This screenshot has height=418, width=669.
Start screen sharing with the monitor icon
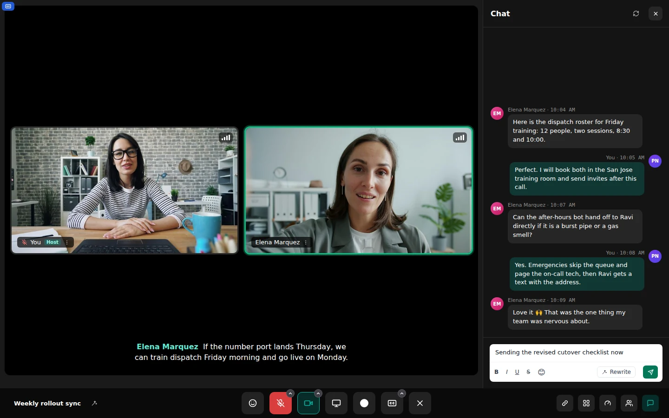[x=336, y=403]
